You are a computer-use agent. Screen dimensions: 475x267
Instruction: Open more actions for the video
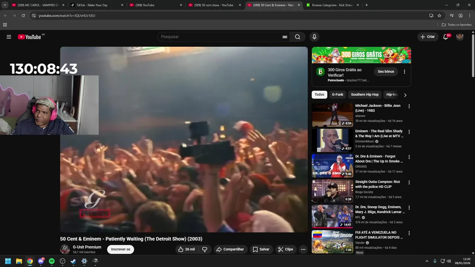[303, 249]
